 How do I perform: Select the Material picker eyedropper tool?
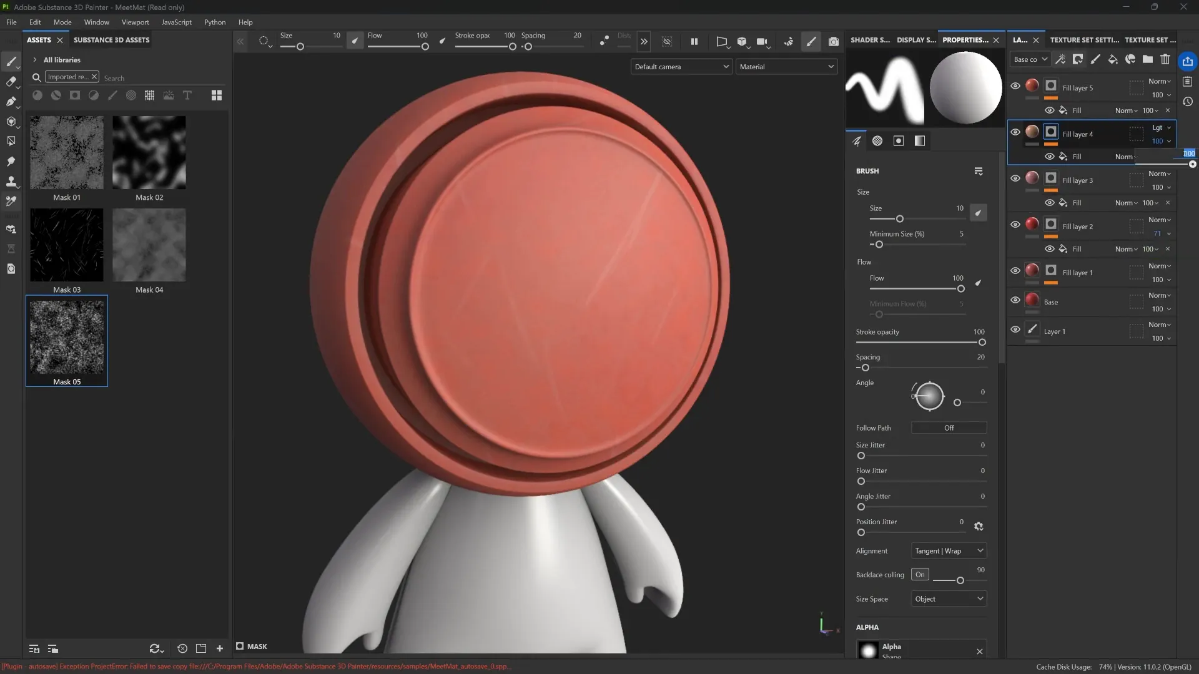11,202
